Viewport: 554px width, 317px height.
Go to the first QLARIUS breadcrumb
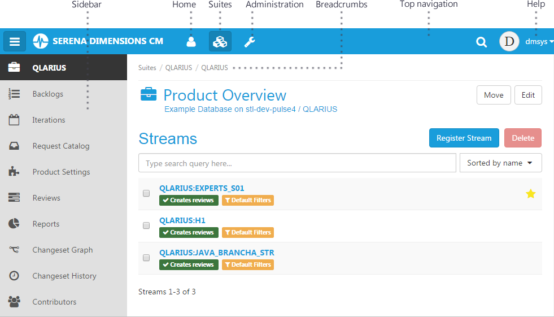click(x=179, y=67)
